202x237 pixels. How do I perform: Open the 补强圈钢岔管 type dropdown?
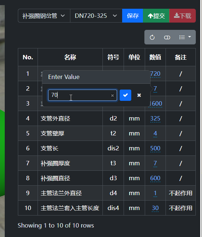(44, 16)
